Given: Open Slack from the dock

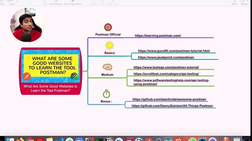Looking at the screenshot, I should click(70, 139).
